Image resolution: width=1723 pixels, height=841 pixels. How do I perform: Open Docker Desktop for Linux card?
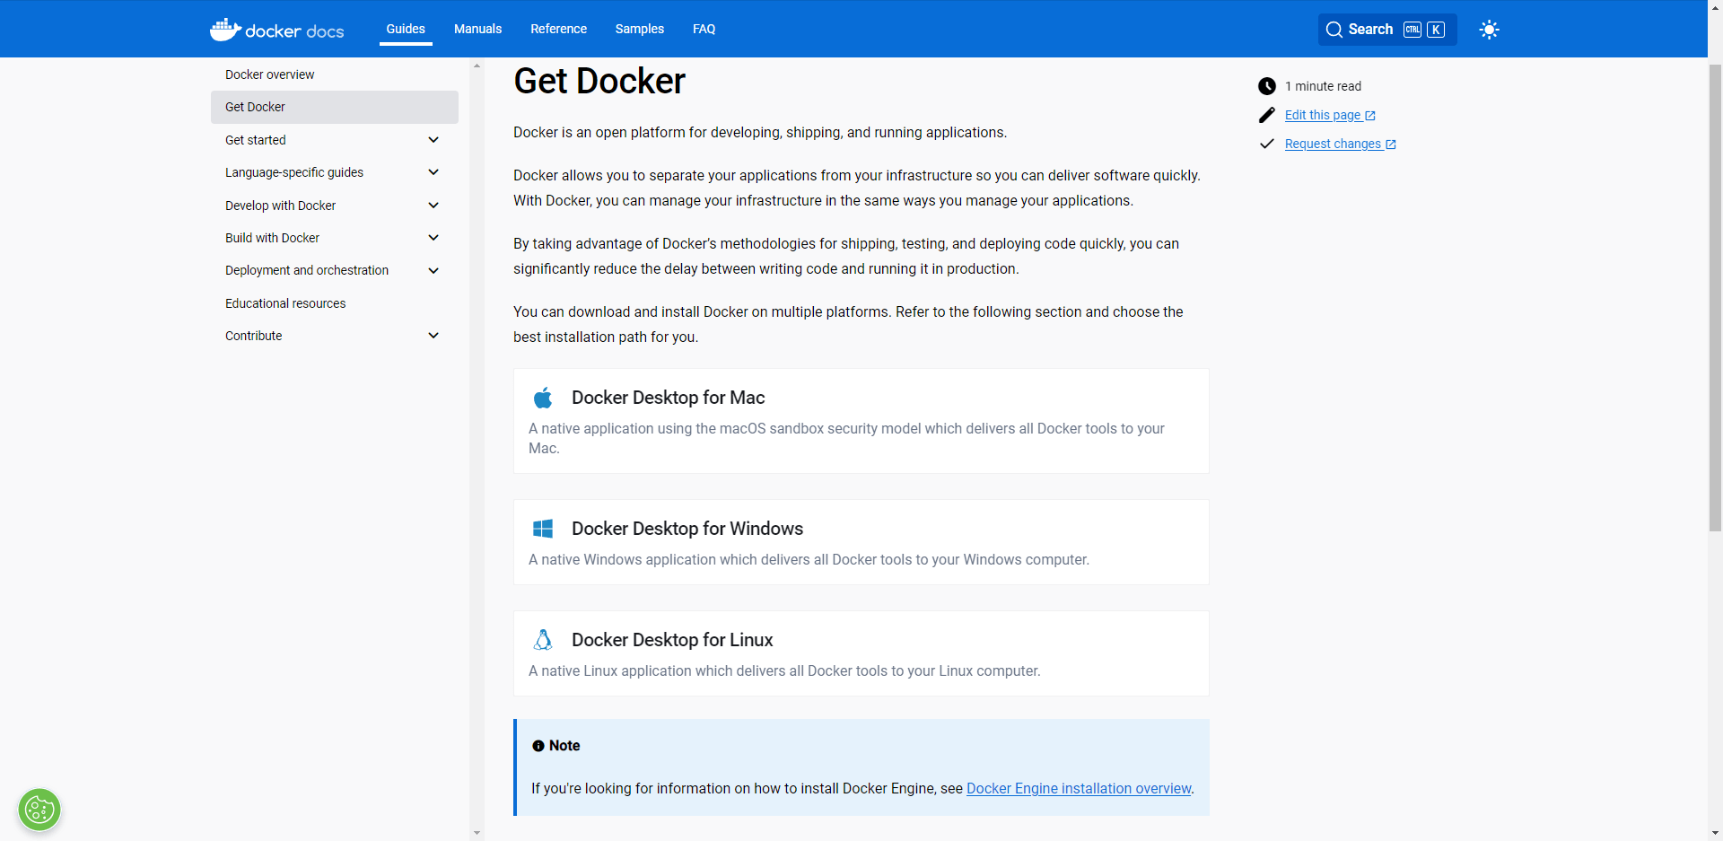[861, 653]
